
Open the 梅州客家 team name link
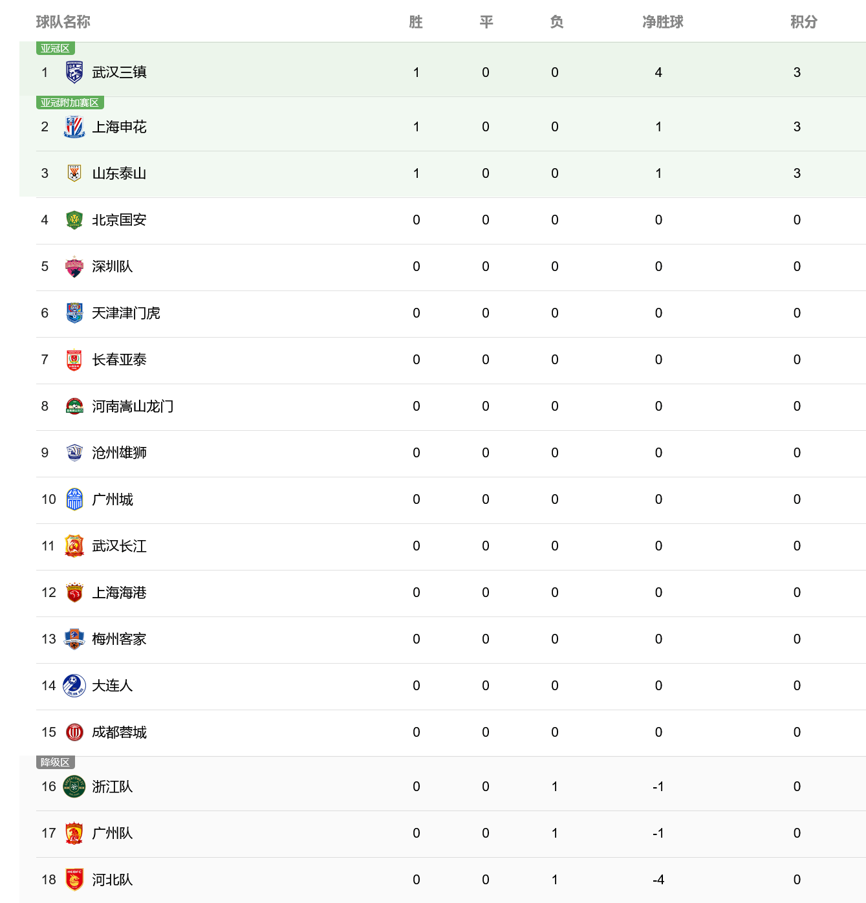[119, 639]
